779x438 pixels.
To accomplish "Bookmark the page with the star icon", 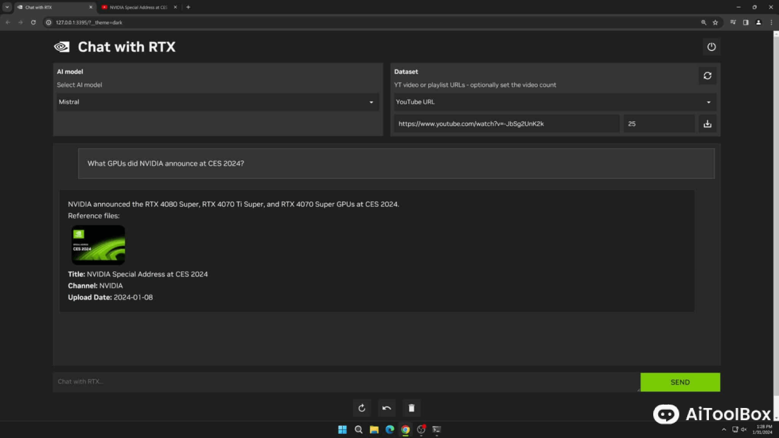I will [714, 22].
